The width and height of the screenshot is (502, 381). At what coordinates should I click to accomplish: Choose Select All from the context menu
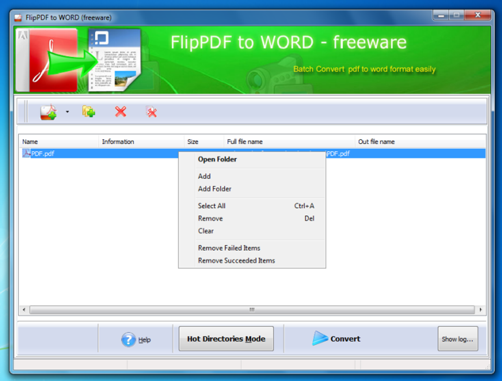click(x=251, y=206)
